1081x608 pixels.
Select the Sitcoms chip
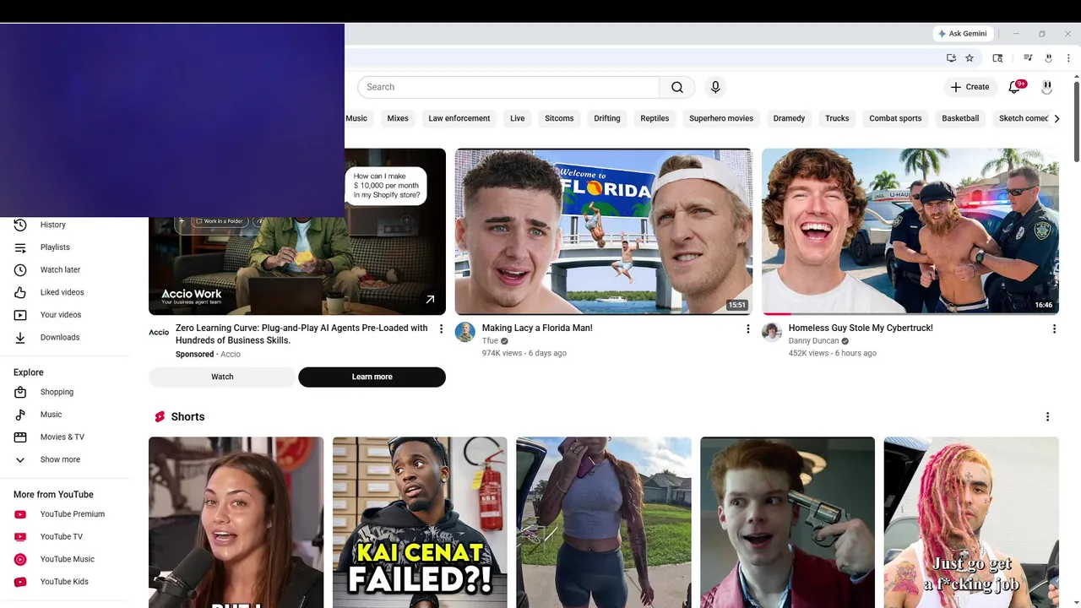pos(559,118)
